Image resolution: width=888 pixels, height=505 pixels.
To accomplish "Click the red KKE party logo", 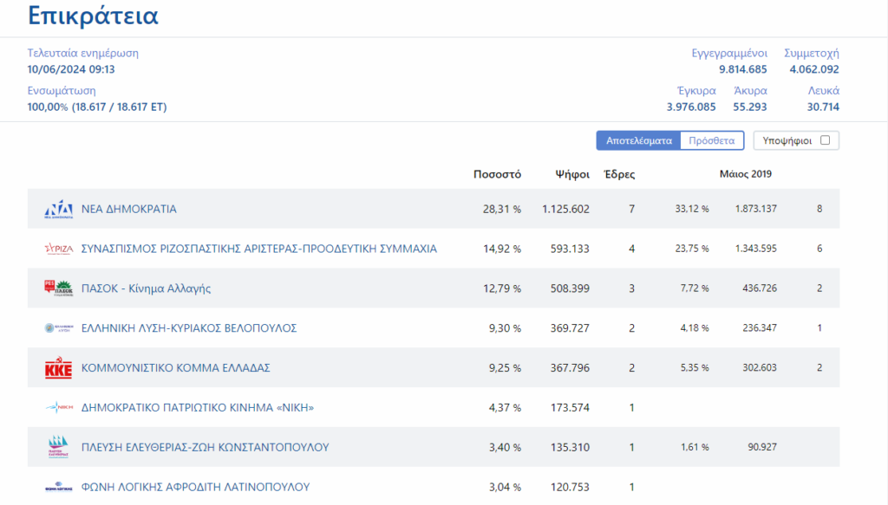I will coord(60,368).
